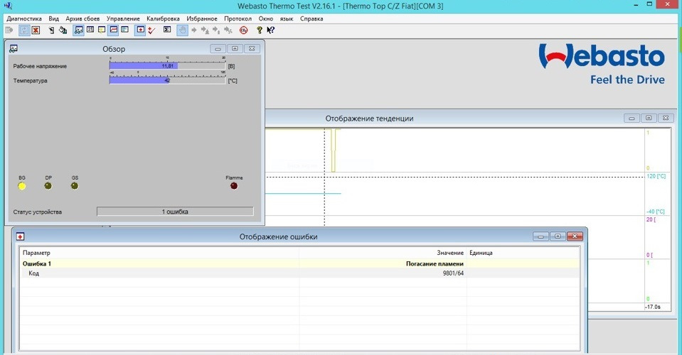Image resolution: width=682 pixels, height=355 pixels.
Task: Toggle the Flamme indicator lamp
Action: (x=234, y=186)
